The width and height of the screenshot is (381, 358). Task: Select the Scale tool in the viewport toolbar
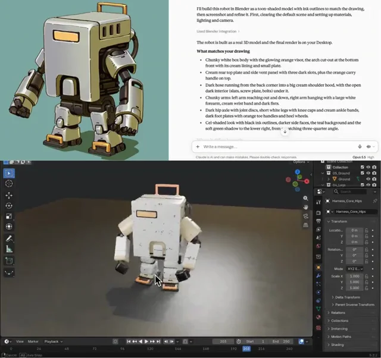(9, 216)
